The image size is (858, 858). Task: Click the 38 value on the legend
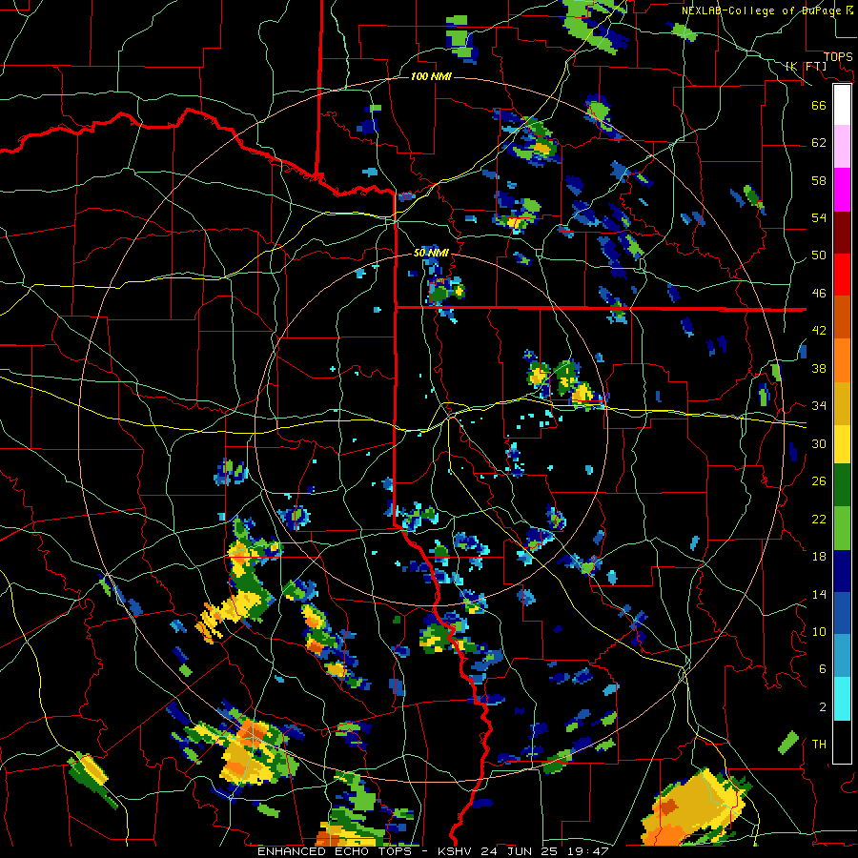click(819, 368)
